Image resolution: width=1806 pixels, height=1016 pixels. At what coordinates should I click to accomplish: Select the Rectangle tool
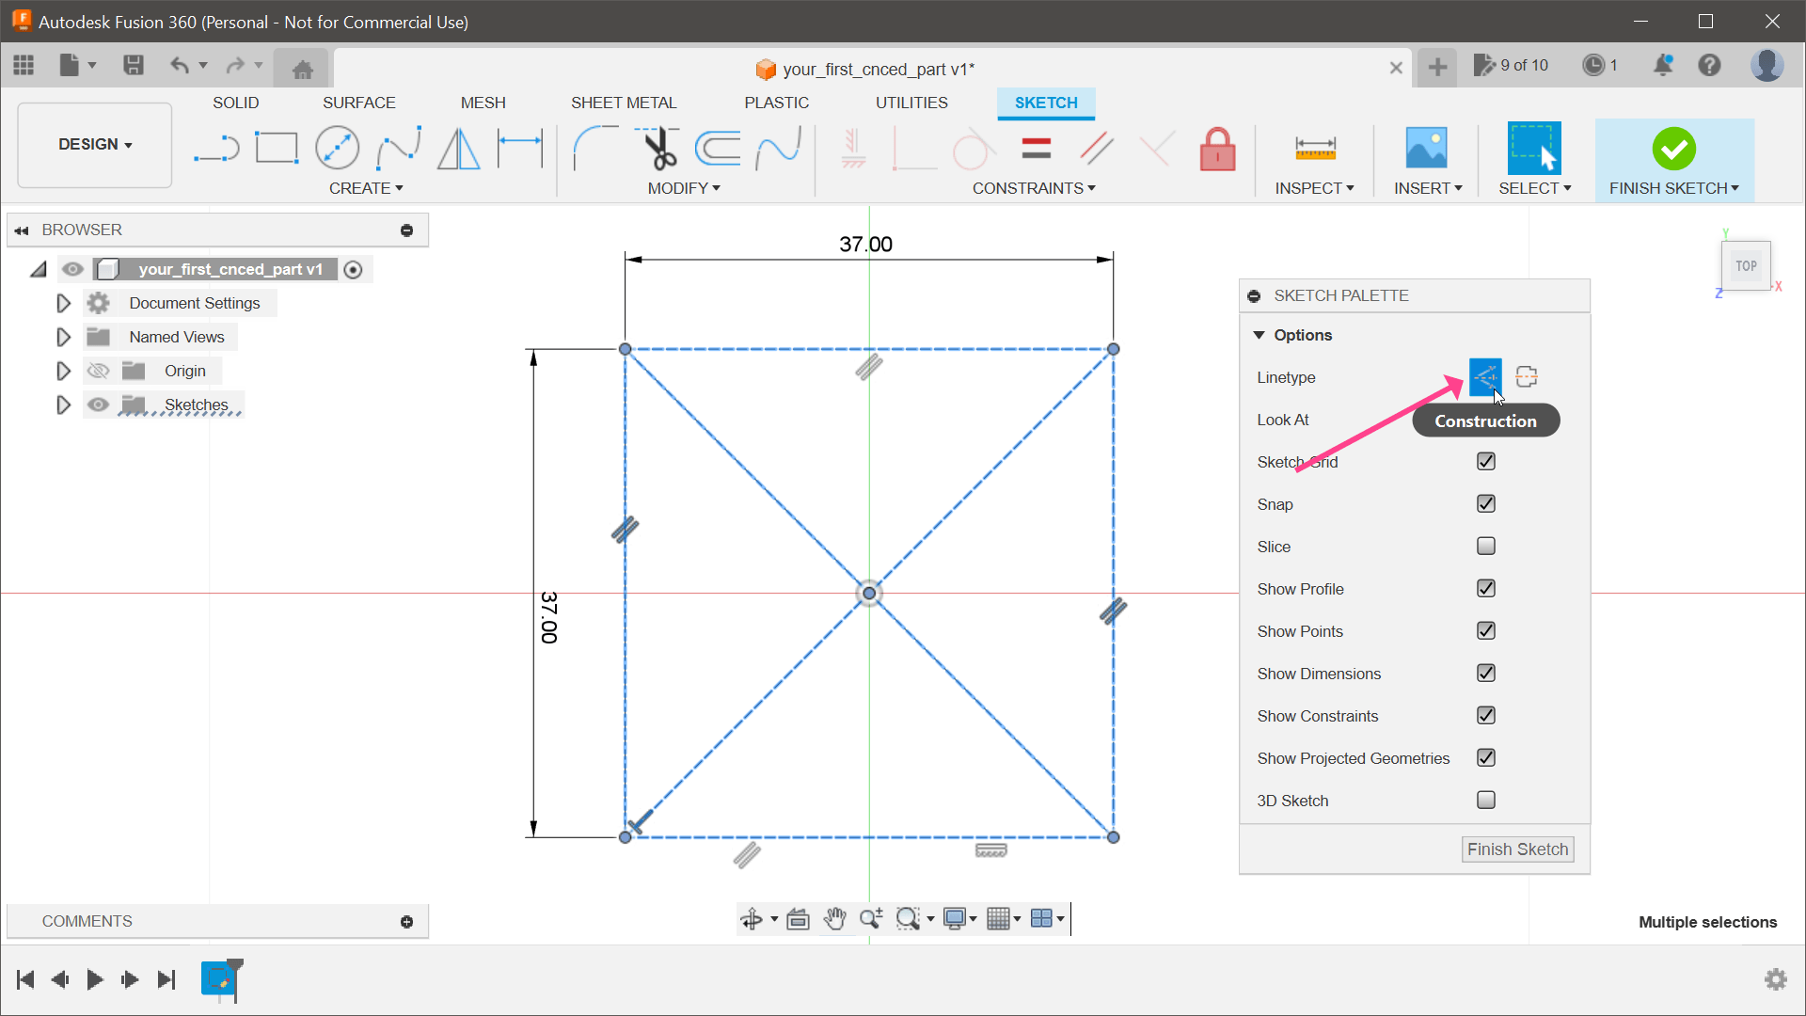tap(276, 148)
